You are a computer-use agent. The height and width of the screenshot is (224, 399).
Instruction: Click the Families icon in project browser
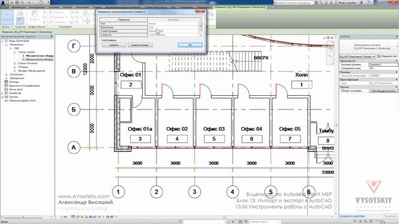(6, 93)
